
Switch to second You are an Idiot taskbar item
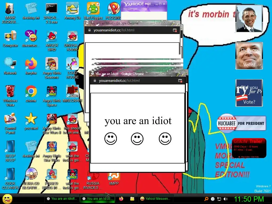tap(97, 199)
